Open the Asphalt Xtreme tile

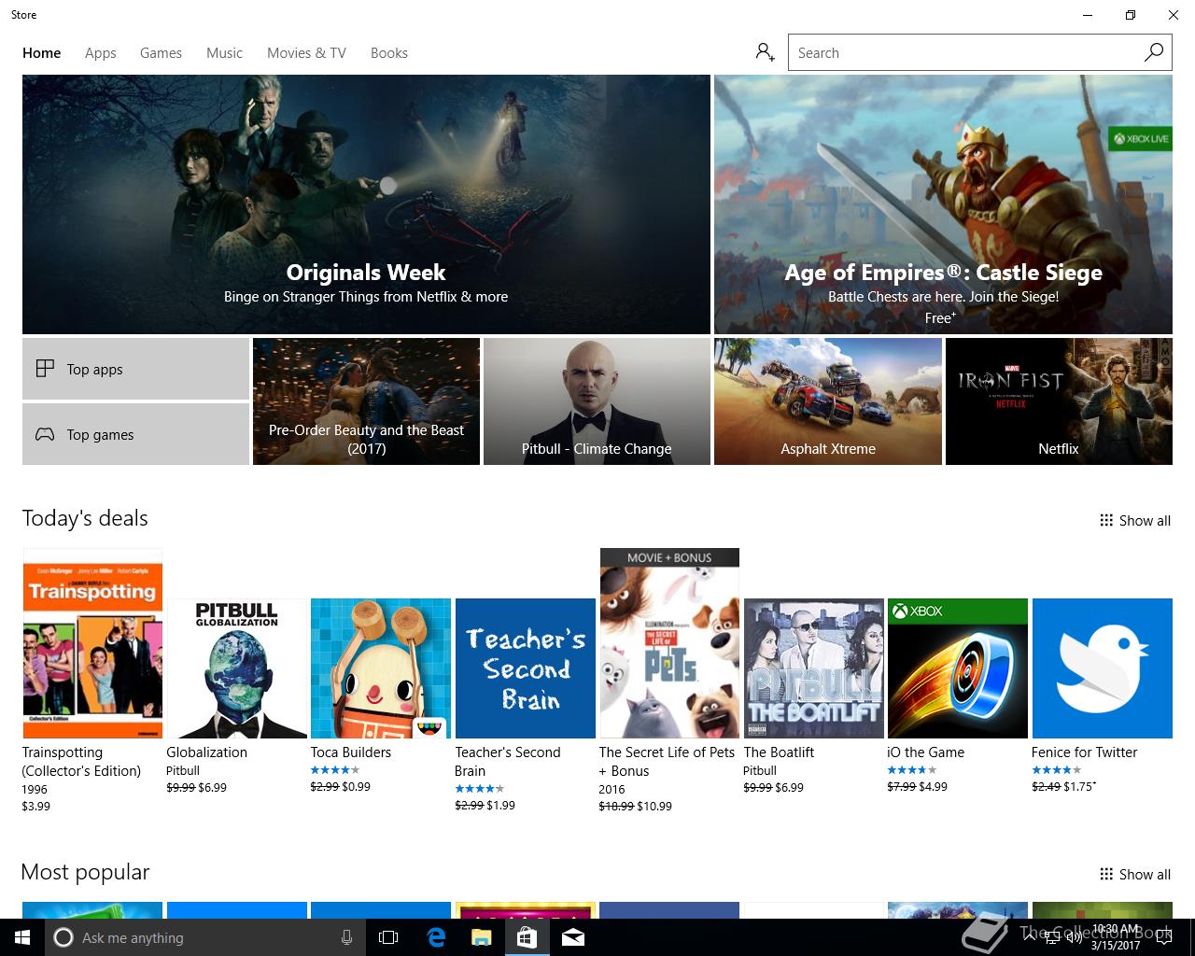tap(828, 401)
